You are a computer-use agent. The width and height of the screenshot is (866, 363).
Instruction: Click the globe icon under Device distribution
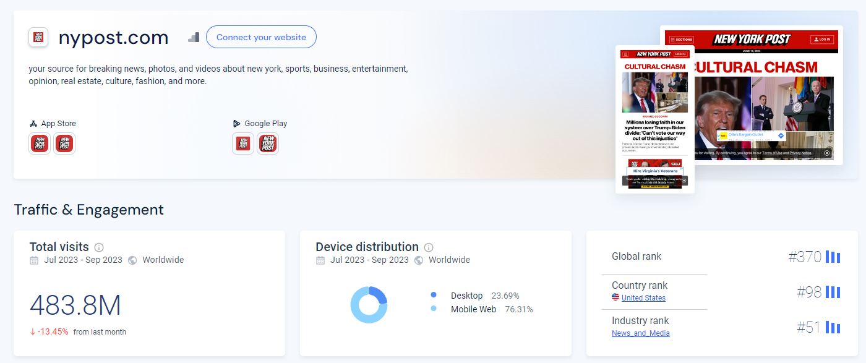click(x=419, y=260)
